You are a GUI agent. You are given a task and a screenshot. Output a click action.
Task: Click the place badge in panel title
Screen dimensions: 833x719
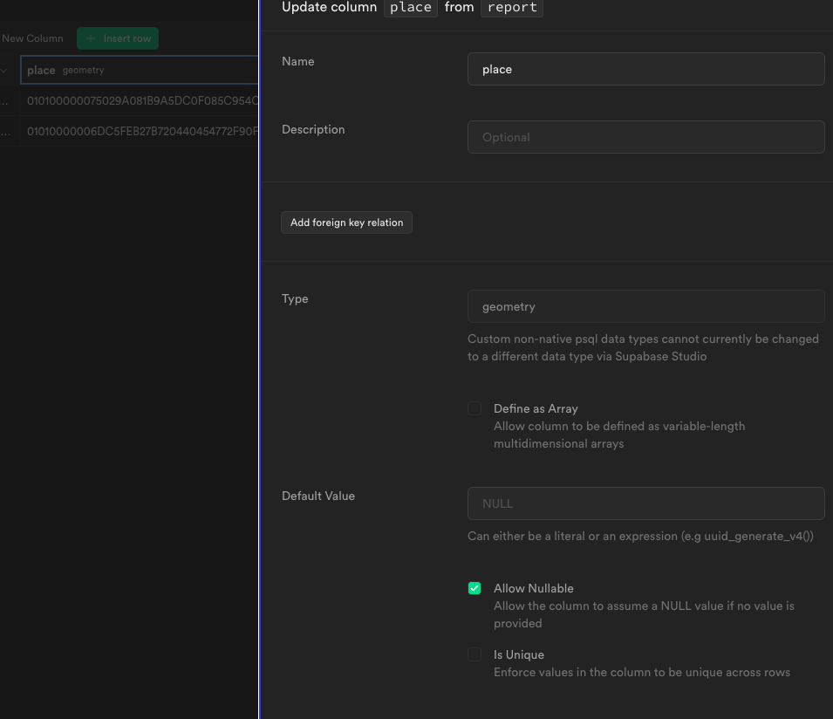point(411,8)
